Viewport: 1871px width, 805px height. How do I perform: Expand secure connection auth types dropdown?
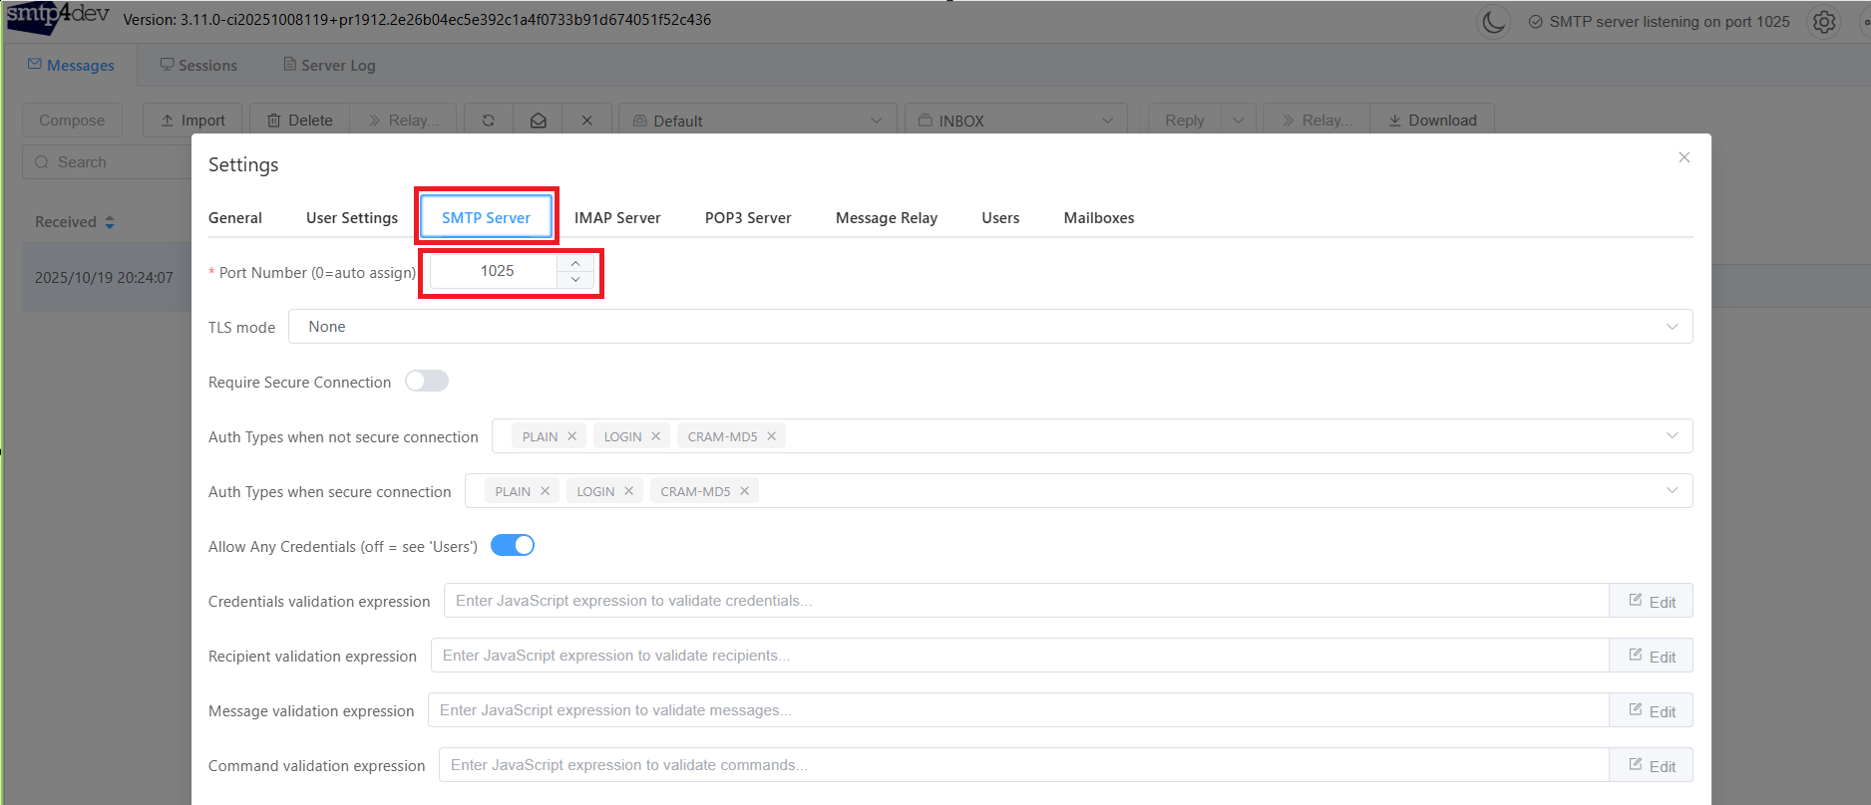coord(1673,491)
